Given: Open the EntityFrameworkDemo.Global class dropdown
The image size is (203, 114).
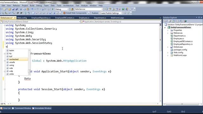Looking at the screenshot, I should [x=80, y=22].
